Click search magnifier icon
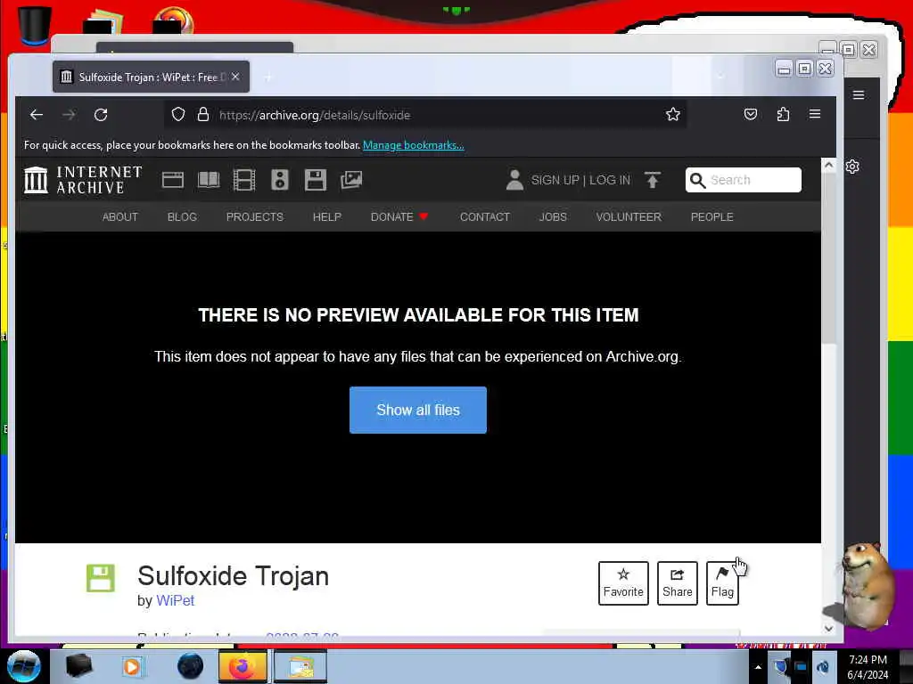This screenshot has width=913, height=684. pyautogui.click(x=697, y=180)
